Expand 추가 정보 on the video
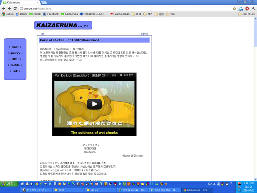Image resolution: width=257 pixels, height=193 pixels. point(127,75)
